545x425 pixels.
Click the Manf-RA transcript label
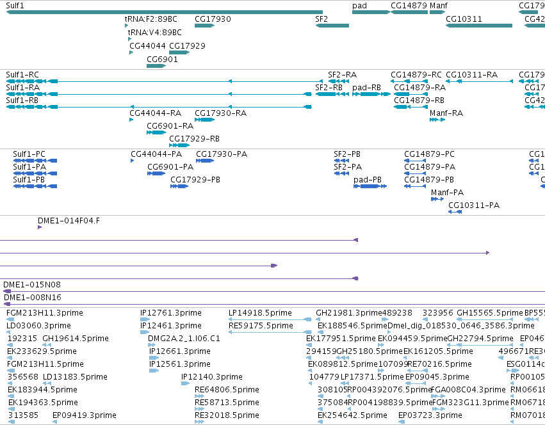tap(446, 113)
